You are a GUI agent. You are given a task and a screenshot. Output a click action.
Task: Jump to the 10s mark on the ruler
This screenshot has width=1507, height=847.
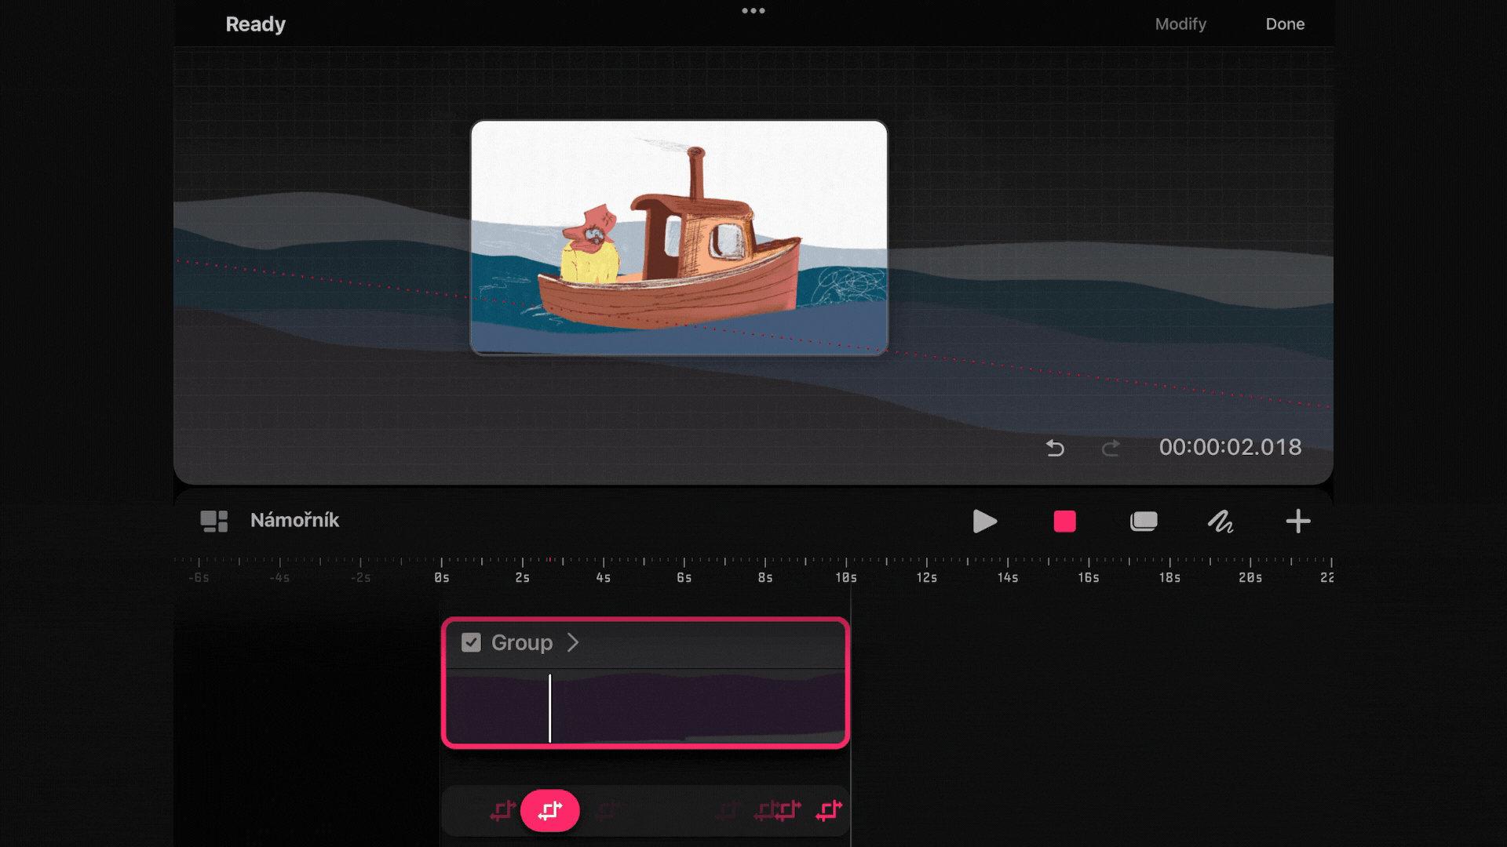click(x=846, y=577)
